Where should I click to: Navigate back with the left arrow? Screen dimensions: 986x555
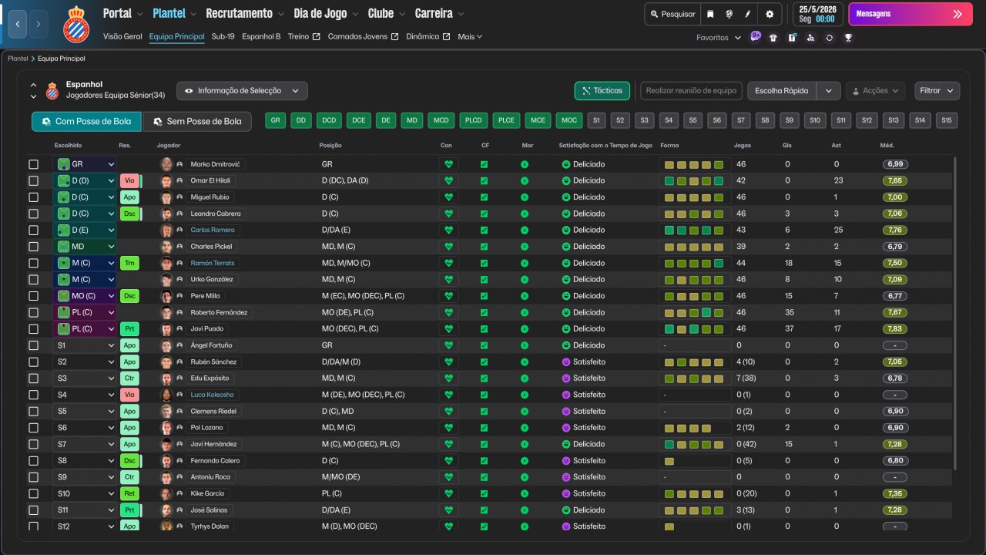pos(18,24)
